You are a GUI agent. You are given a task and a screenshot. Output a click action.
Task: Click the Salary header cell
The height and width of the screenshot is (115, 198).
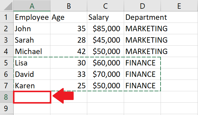click(x=105, y=17)
